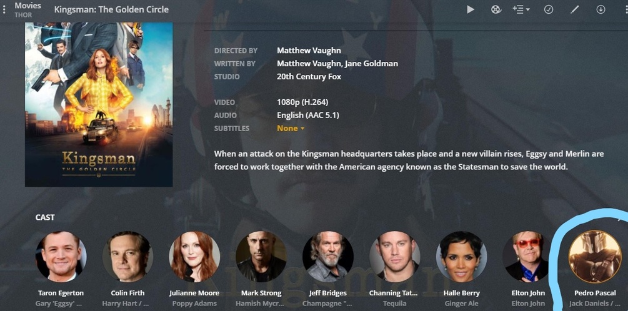Open the Kingsman movie poster
This screenshot has height=311, width=628.
point(99,104)
